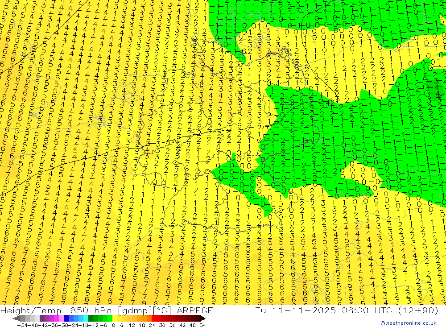Click the '12' legend scale label
This screenshot has height=327, width=446.
132,325
